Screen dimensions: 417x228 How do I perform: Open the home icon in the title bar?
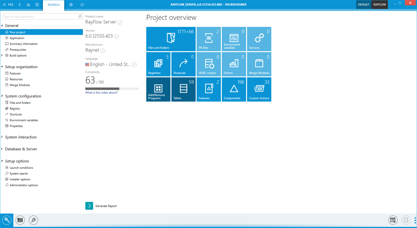coord(28,4)
